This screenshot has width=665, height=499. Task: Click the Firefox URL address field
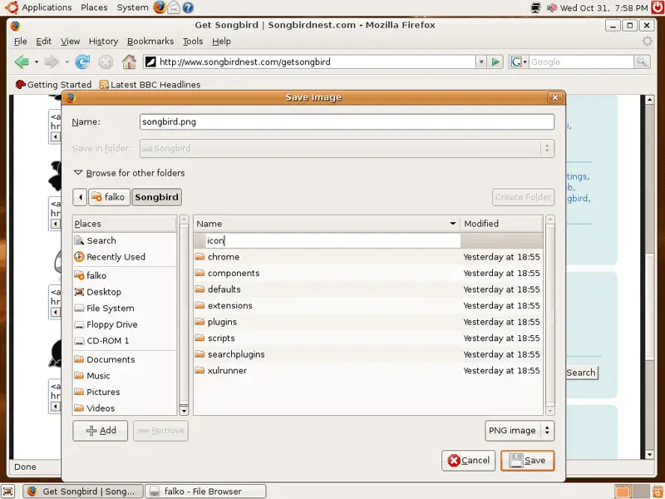coord(309,62)
